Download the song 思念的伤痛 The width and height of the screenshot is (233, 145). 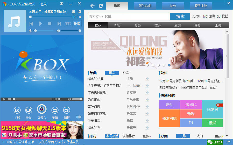147,79
